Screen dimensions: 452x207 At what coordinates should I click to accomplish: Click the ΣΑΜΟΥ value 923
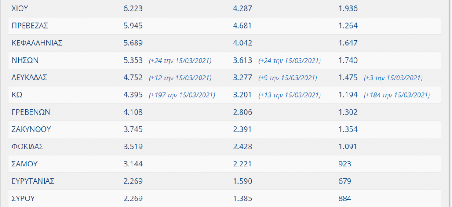tap(345, 164)
